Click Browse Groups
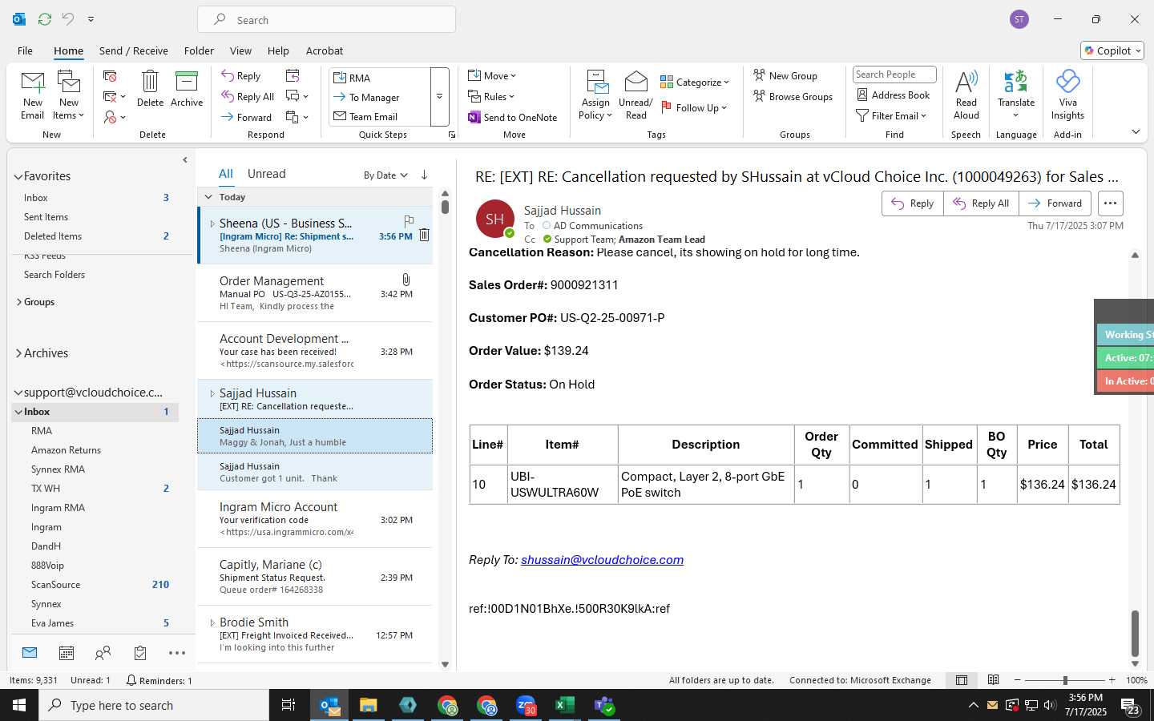This screenshot has height=721, width=1154. coord(793,96)
